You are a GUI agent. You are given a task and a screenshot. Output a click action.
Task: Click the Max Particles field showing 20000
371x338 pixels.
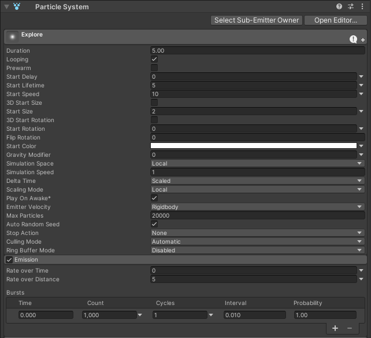coord(257,215)
